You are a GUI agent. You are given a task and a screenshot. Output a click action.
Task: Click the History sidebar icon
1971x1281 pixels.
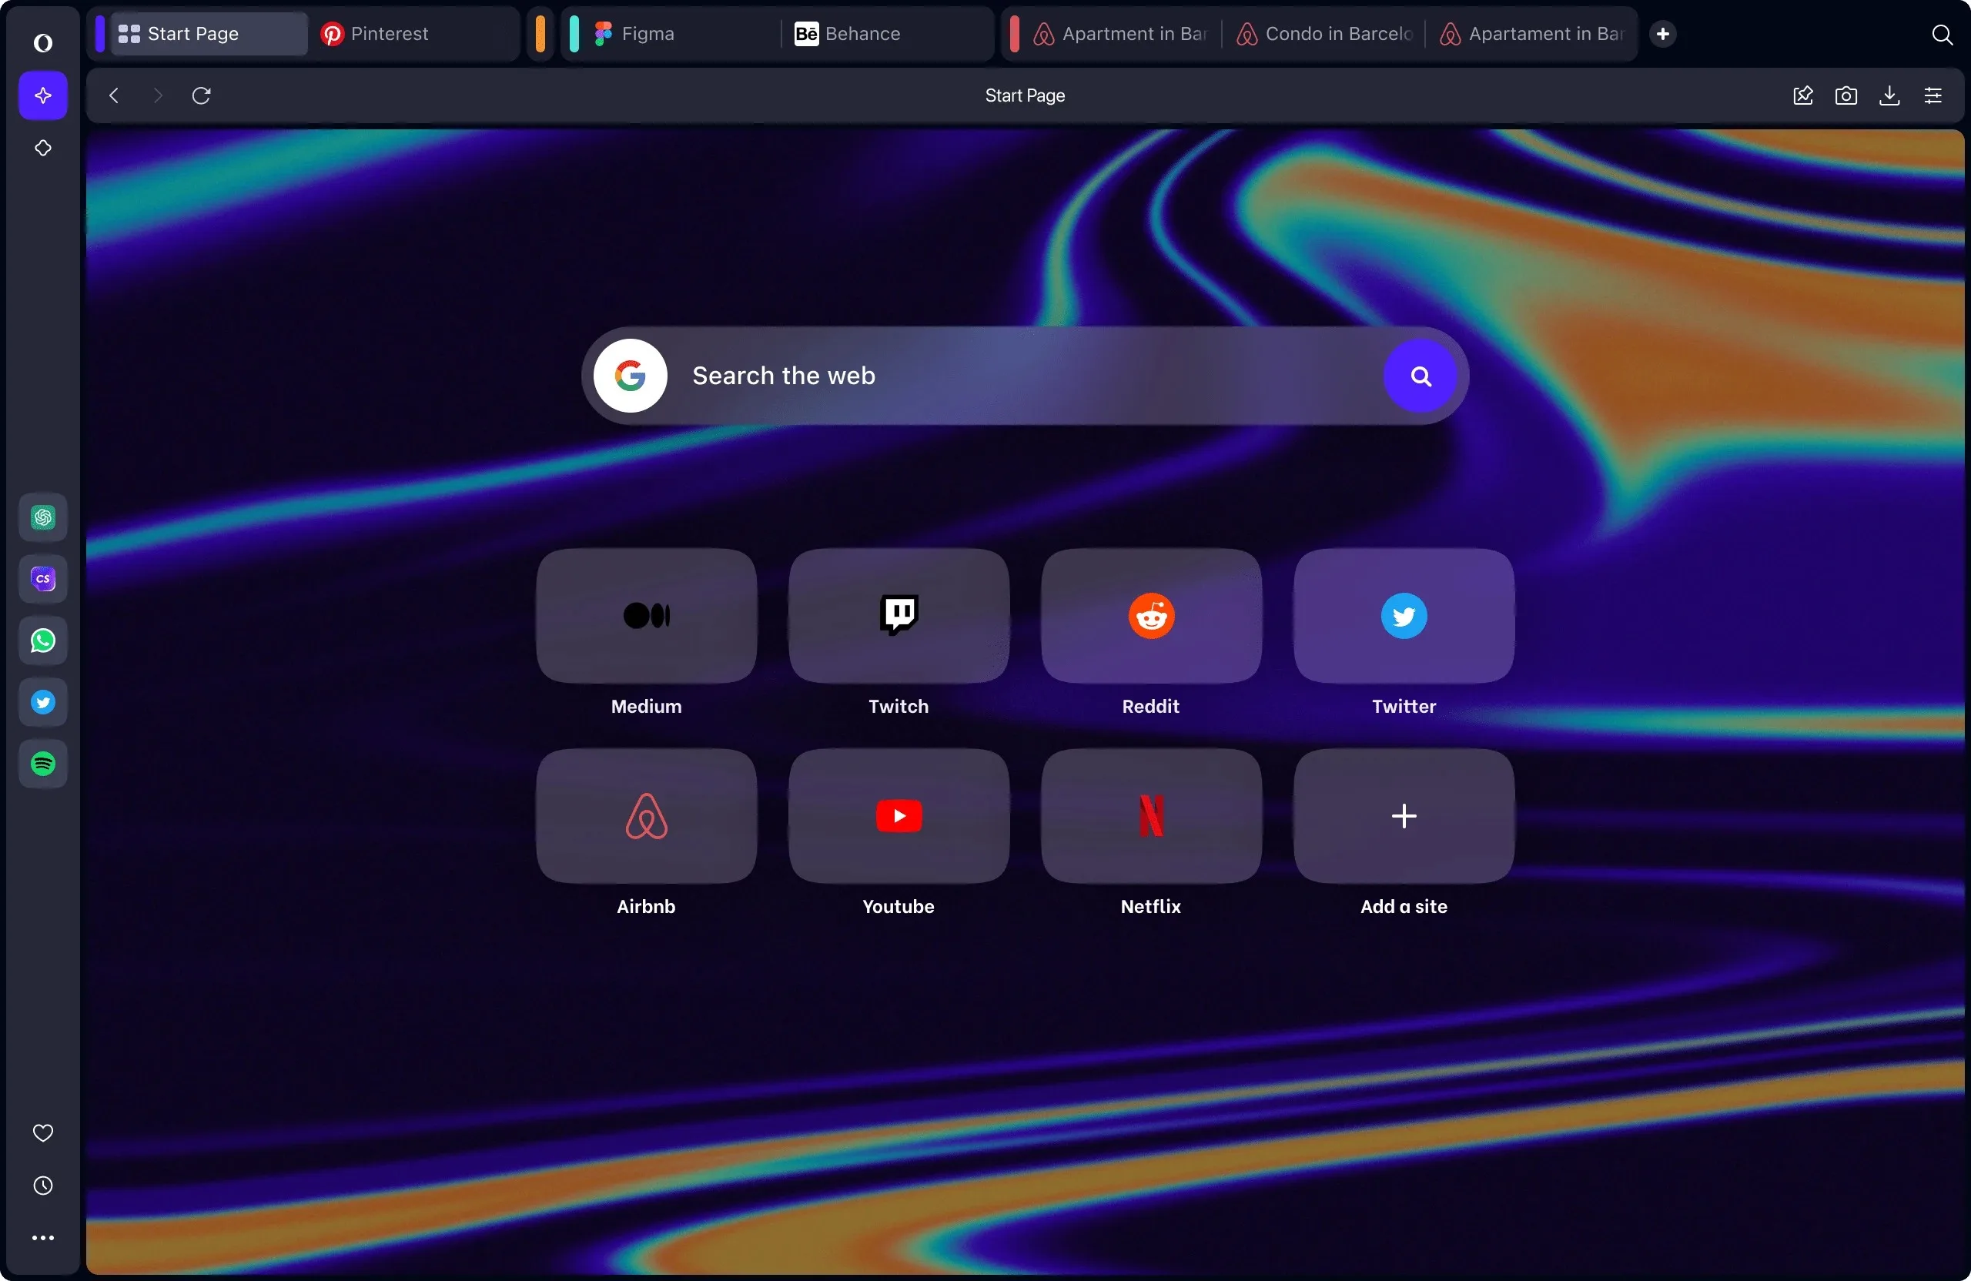pos(42,1185)
